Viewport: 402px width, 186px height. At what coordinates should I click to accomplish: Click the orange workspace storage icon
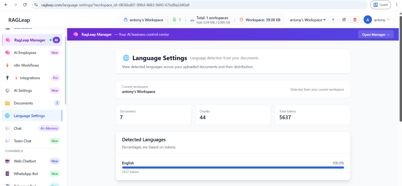point(242,20)
